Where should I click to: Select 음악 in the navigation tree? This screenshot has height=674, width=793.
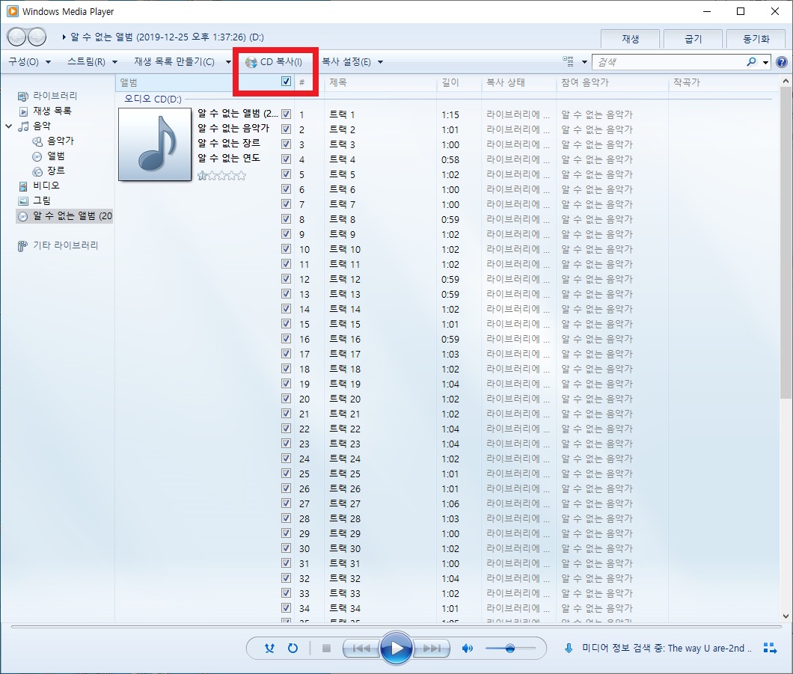click(x=41, y=126)
